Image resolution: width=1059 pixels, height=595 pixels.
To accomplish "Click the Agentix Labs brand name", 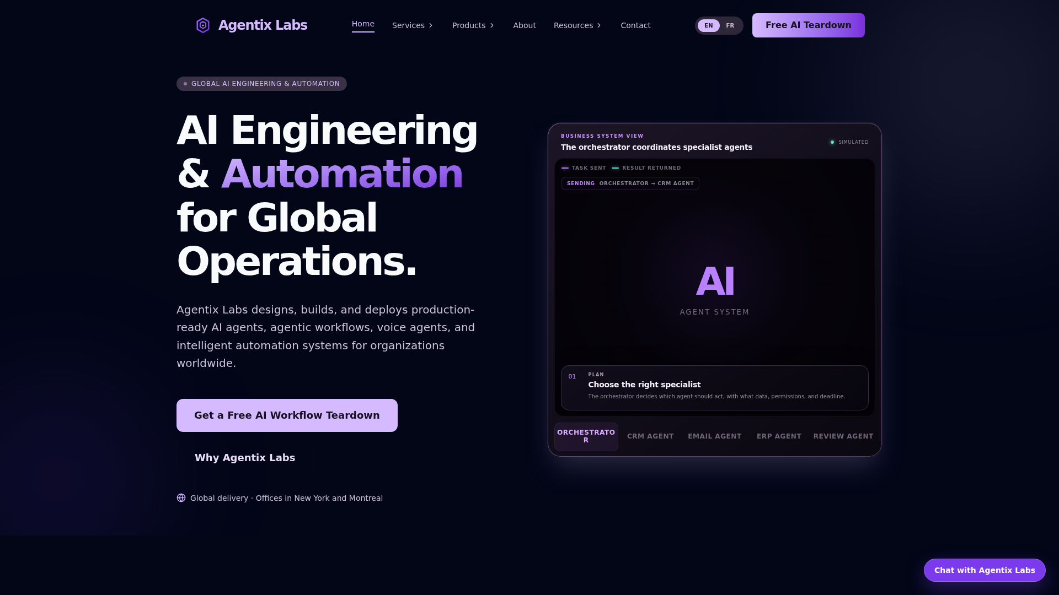I will [x=263, y=25].
